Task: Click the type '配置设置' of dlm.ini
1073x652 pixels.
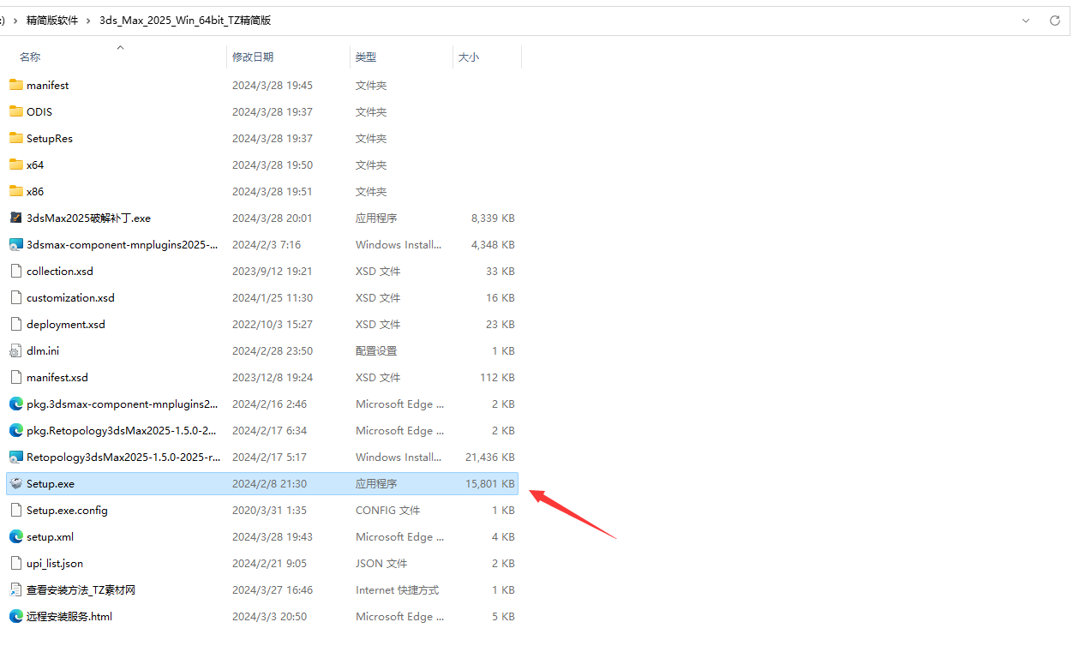Action: click(376, 350)
